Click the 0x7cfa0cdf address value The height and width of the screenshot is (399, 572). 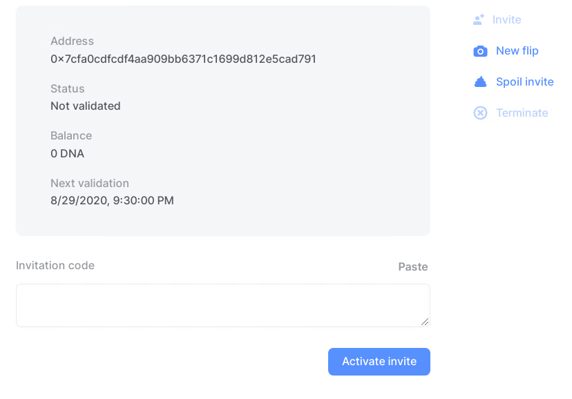[x=183, y=59]
